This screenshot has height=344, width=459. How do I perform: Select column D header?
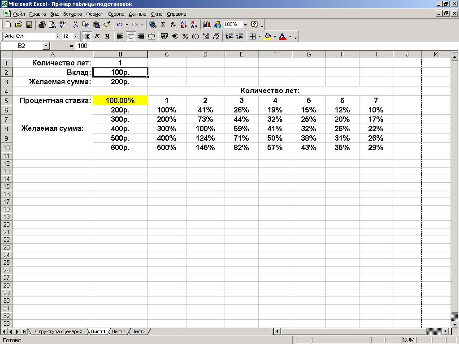(x=205, y=54)
